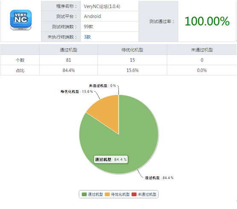Click the orange 待优化机型 legend swatch
237x209 pixels.
click(107, 194)
